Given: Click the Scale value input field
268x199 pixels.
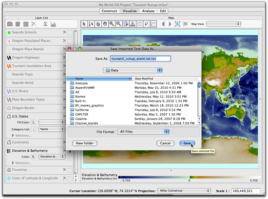Looking at the screenshot, I should point(246,191).
